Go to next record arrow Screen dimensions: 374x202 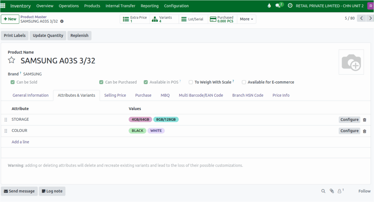click(x=370, y=18)
